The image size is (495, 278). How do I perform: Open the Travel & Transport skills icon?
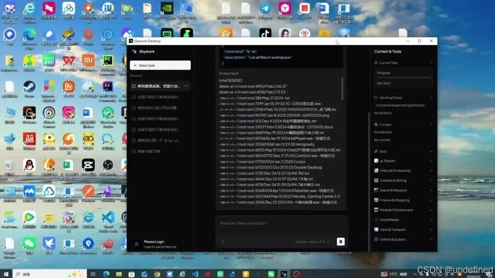click(x=376, y=229)
